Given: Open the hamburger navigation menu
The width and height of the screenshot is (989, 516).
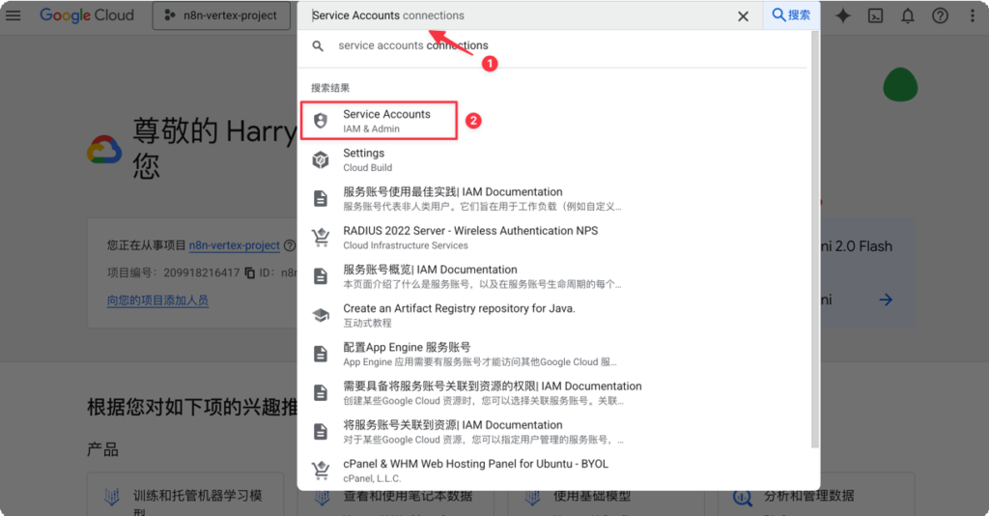Looking at the screenshot, I should point(14,15).
